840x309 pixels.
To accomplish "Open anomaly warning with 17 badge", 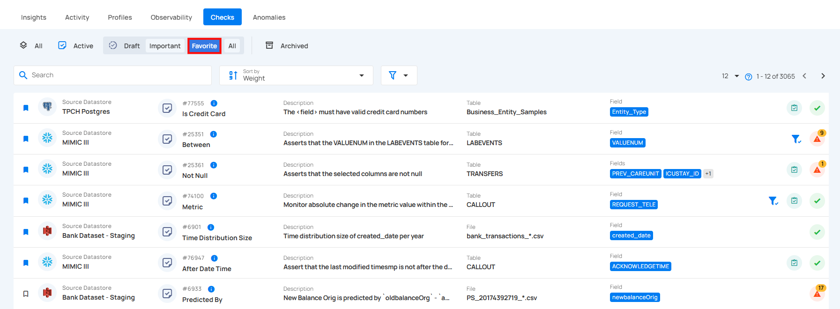I will 817,294.
